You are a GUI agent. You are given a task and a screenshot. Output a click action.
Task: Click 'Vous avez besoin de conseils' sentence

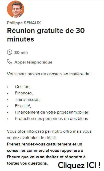[x=49, y=74]
